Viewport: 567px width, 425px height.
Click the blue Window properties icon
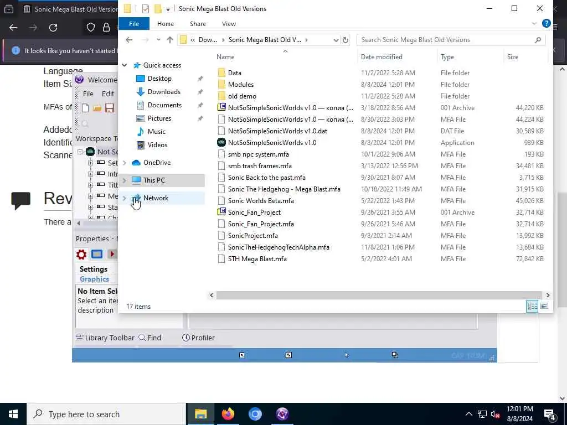(x=96, y=255)
